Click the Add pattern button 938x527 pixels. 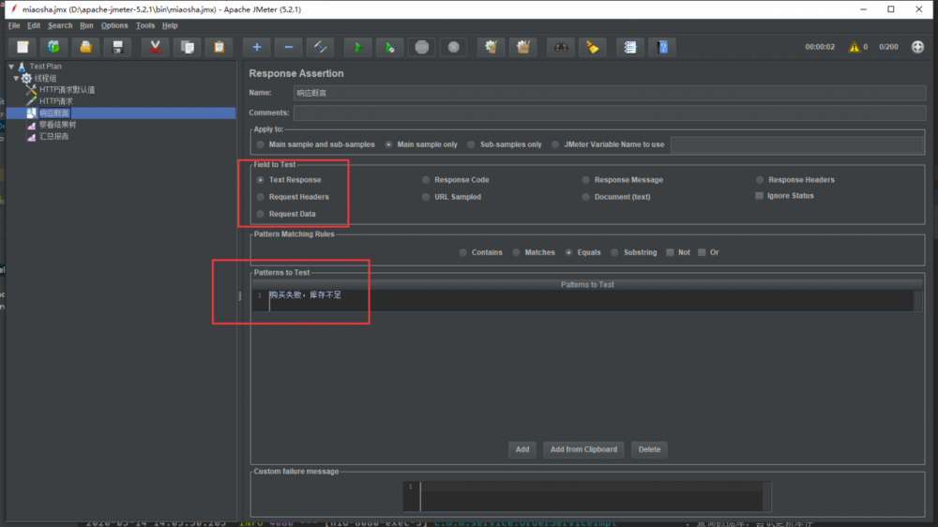522,449
